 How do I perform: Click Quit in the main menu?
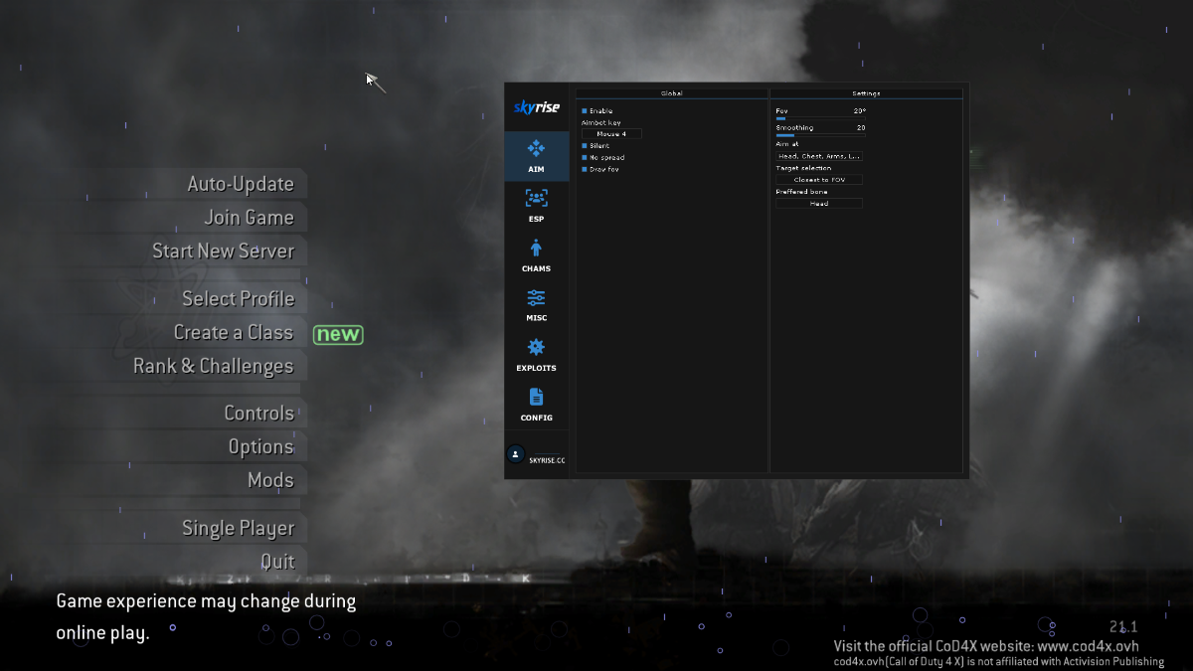pyautogui.click(x=278, y=563)
